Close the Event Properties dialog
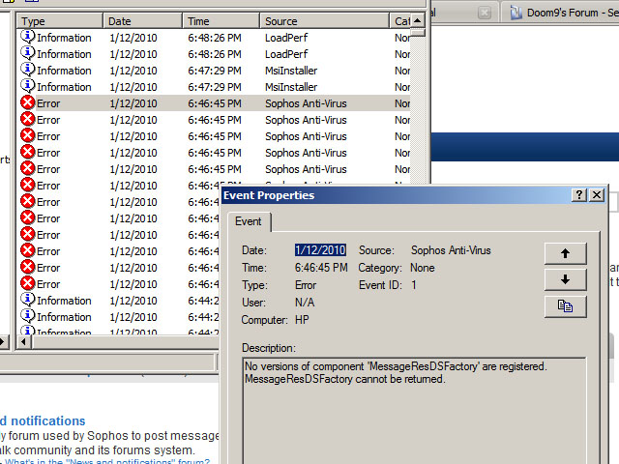The image size is (619, 464). (x=597, y=195)
